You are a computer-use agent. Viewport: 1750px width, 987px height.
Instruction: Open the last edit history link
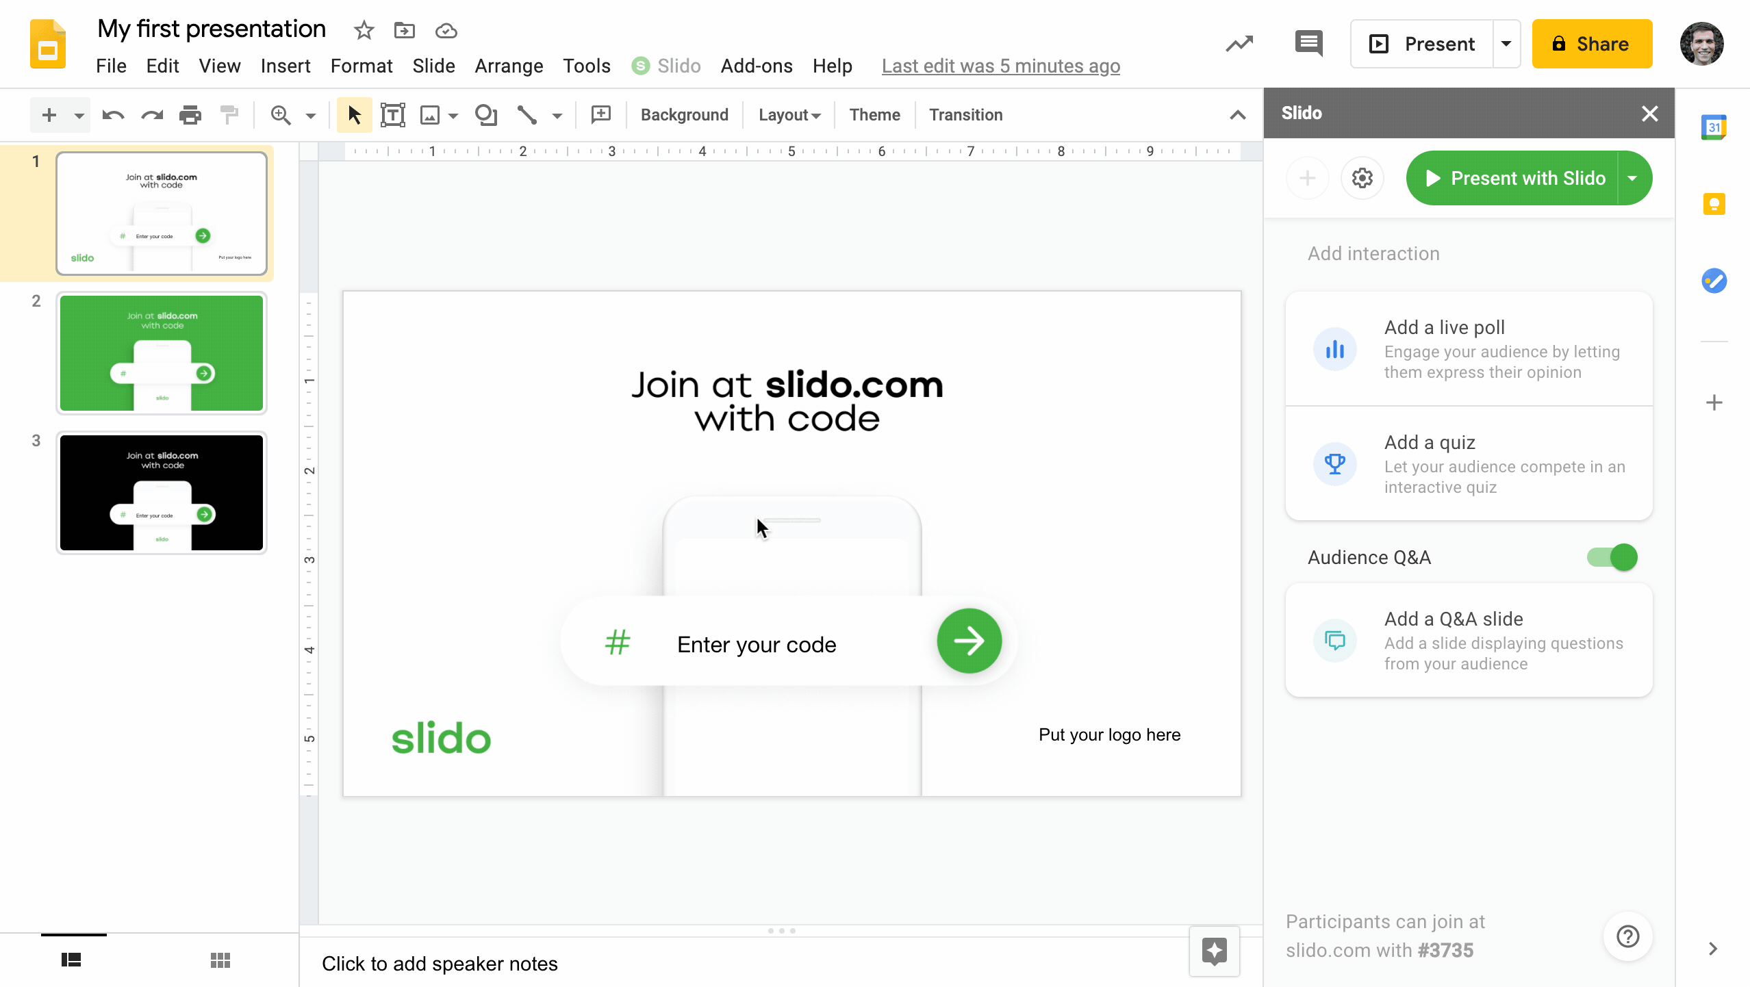tap(1000, 66)
